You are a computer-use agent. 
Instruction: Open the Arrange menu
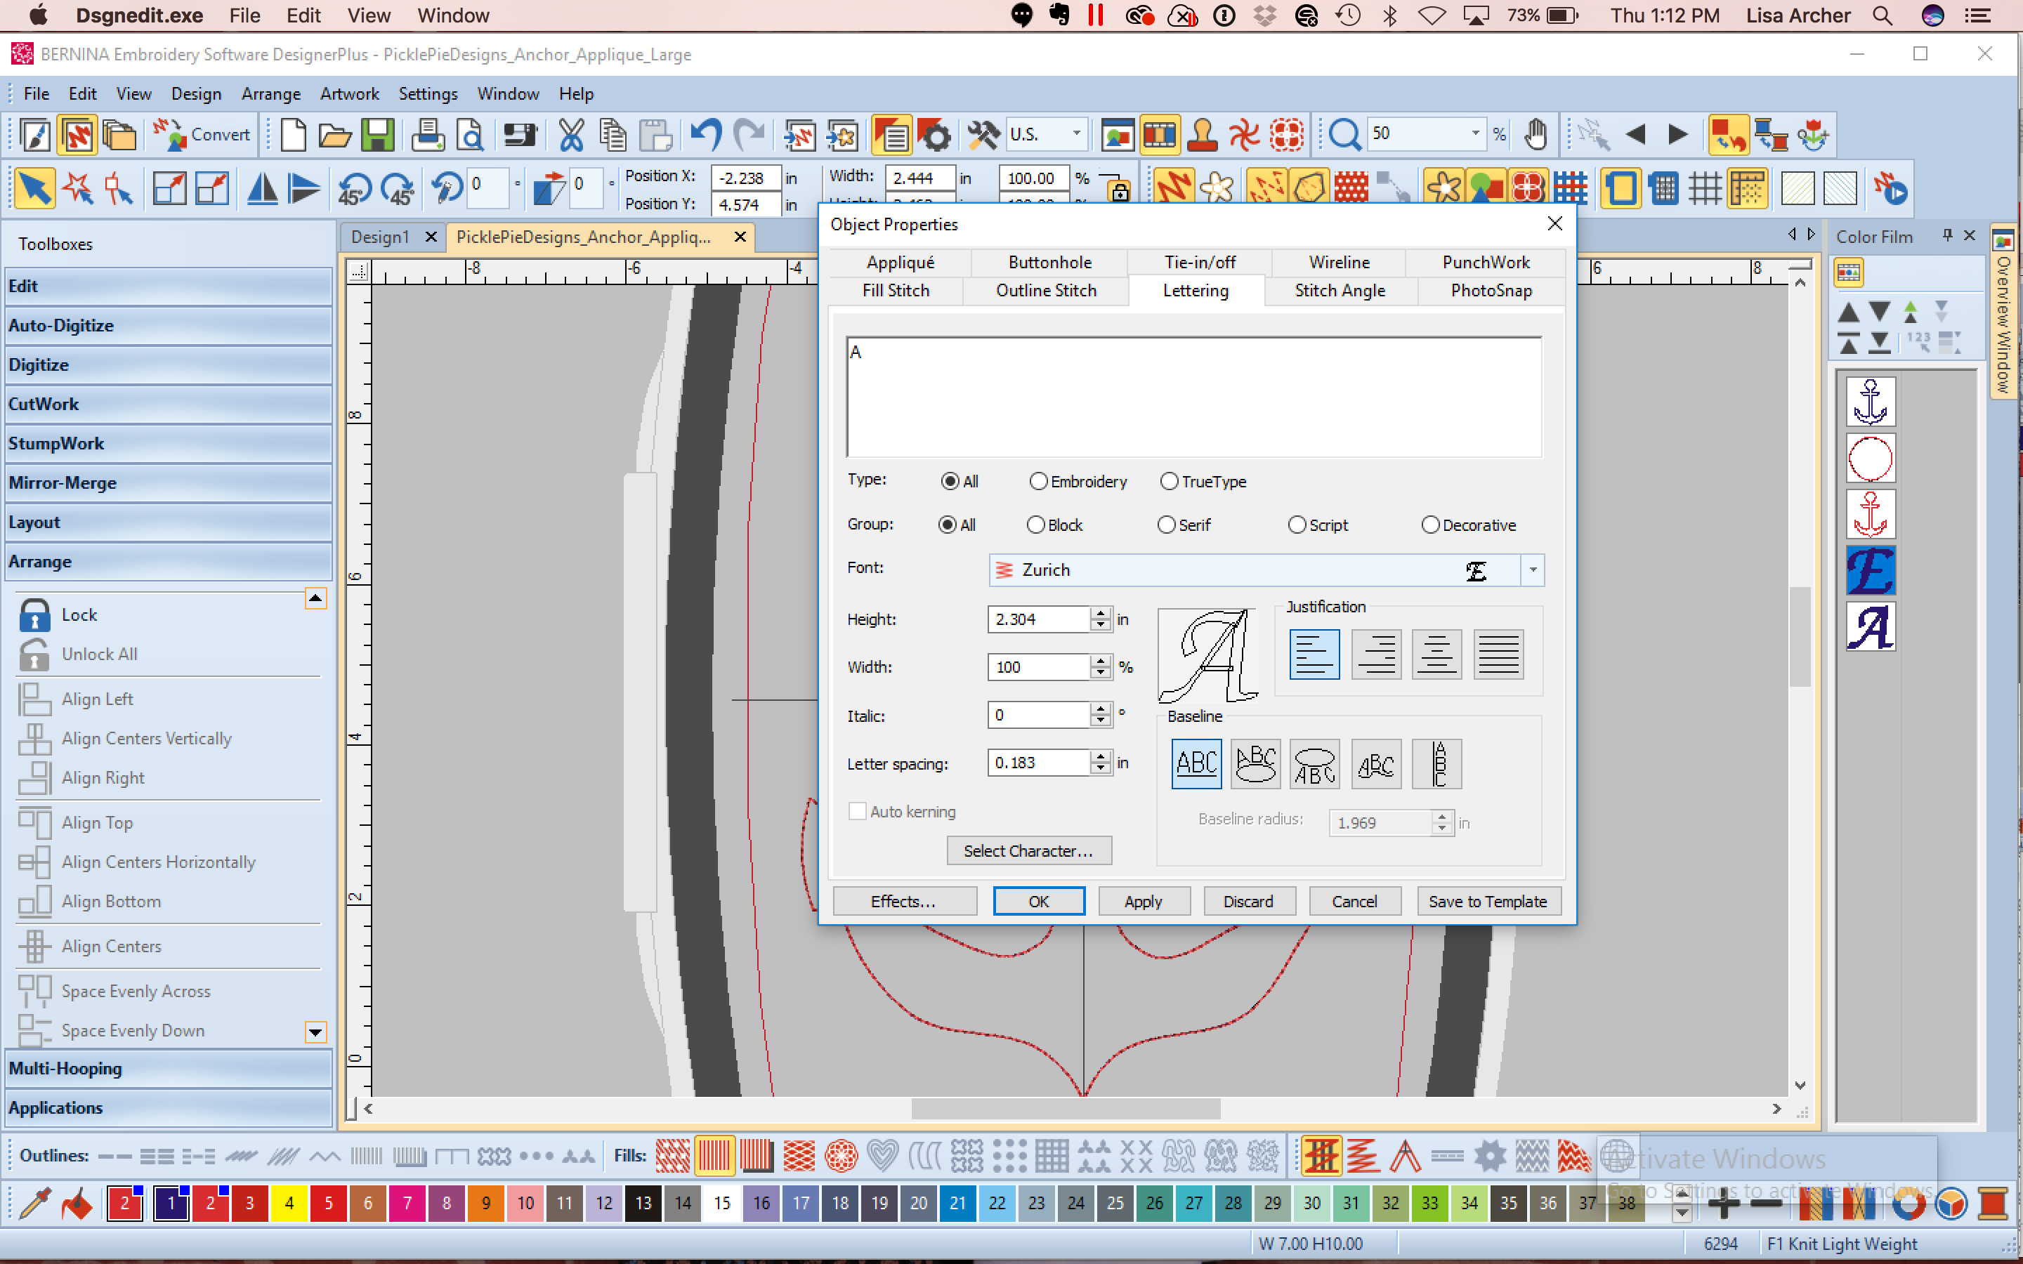(x=271, y=93)
